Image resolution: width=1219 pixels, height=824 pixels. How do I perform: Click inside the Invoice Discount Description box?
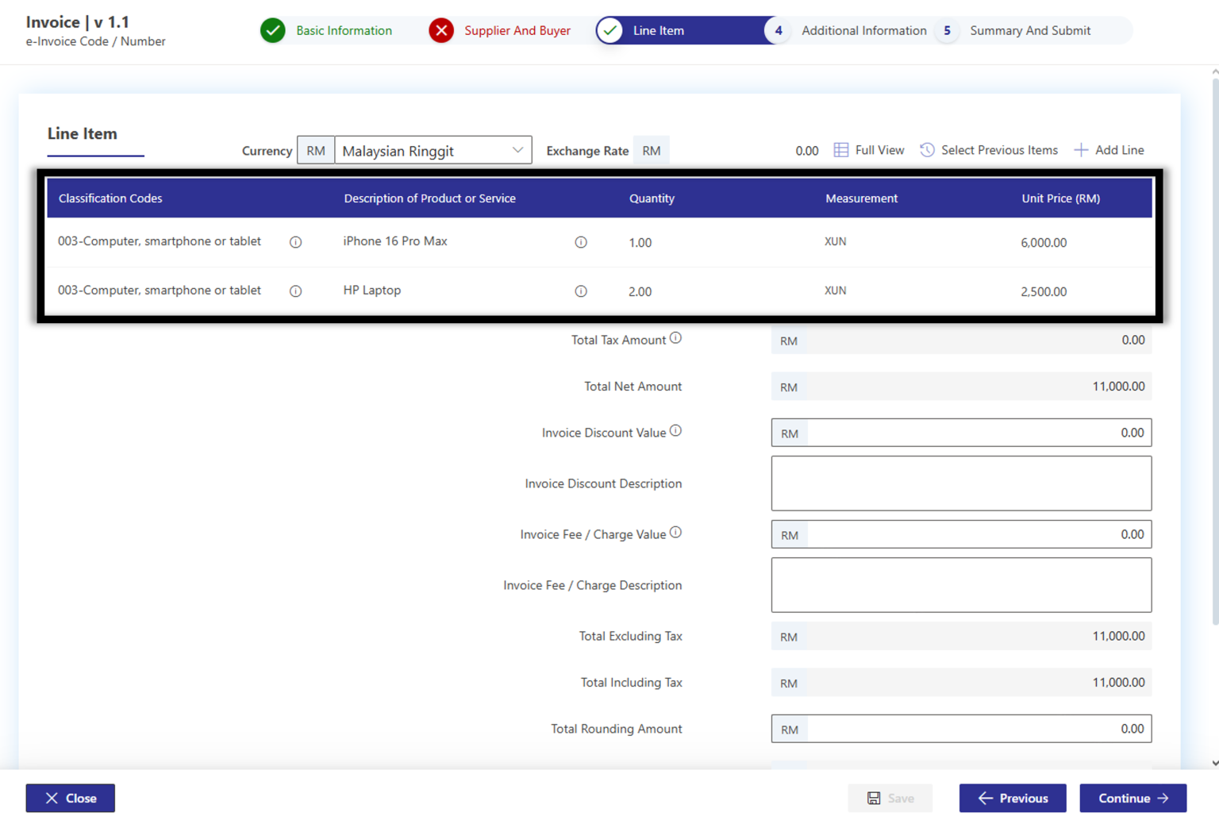pyautogui.click(x=960, y=483)
